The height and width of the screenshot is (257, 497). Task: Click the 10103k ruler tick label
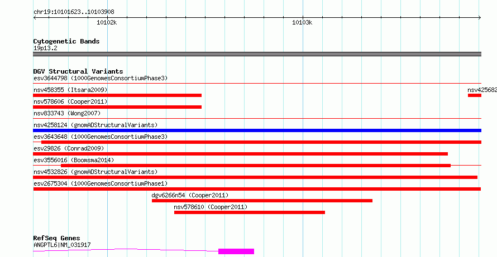coord(302,22)
